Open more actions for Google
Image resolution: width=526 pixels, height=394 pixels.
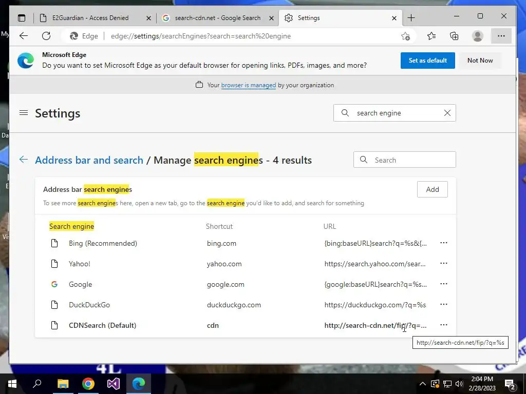(x=443, y=284)
